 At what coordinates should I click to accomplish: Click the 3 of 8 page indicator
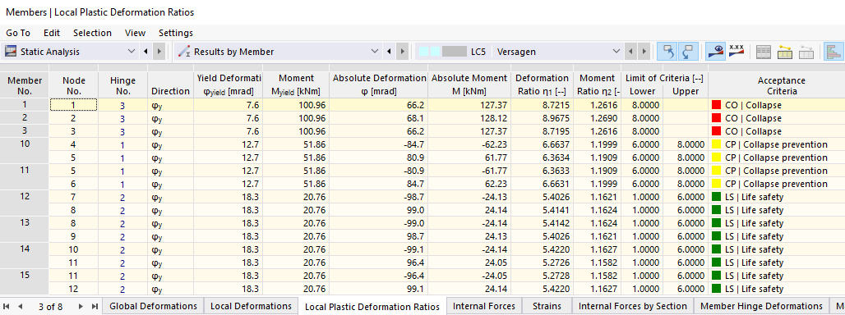click(x=51, y=307)
